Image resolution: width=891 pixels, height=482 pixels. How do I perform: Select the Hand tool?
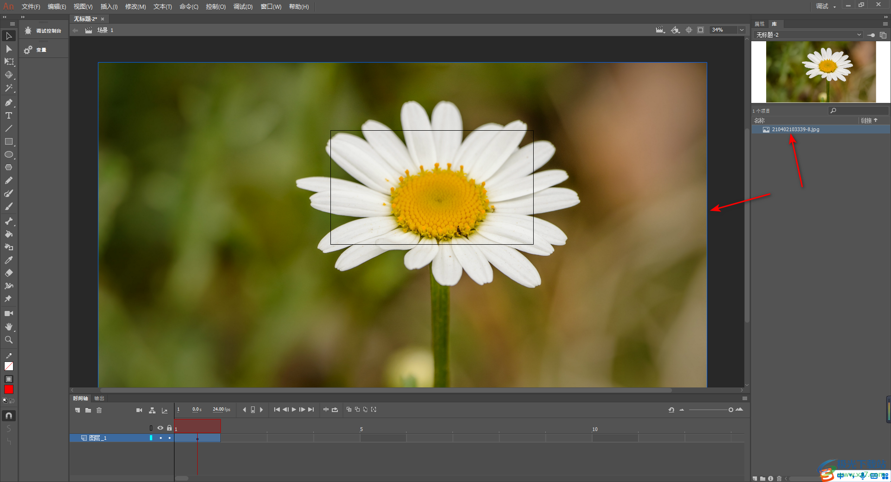9,327
